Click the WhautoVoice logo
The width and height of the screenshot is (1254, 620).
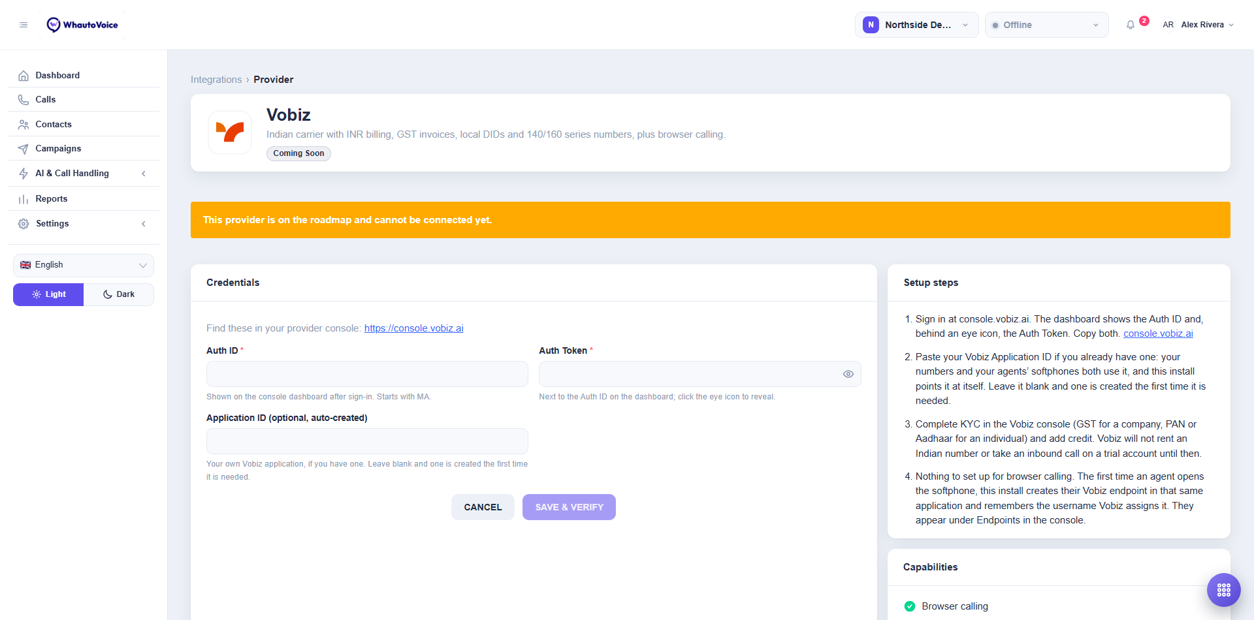pos(82,25)
